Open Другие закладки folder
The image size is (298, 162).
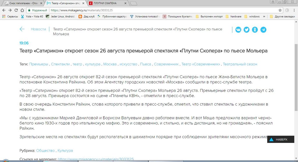pyautogui.click(x=282, y=17)
